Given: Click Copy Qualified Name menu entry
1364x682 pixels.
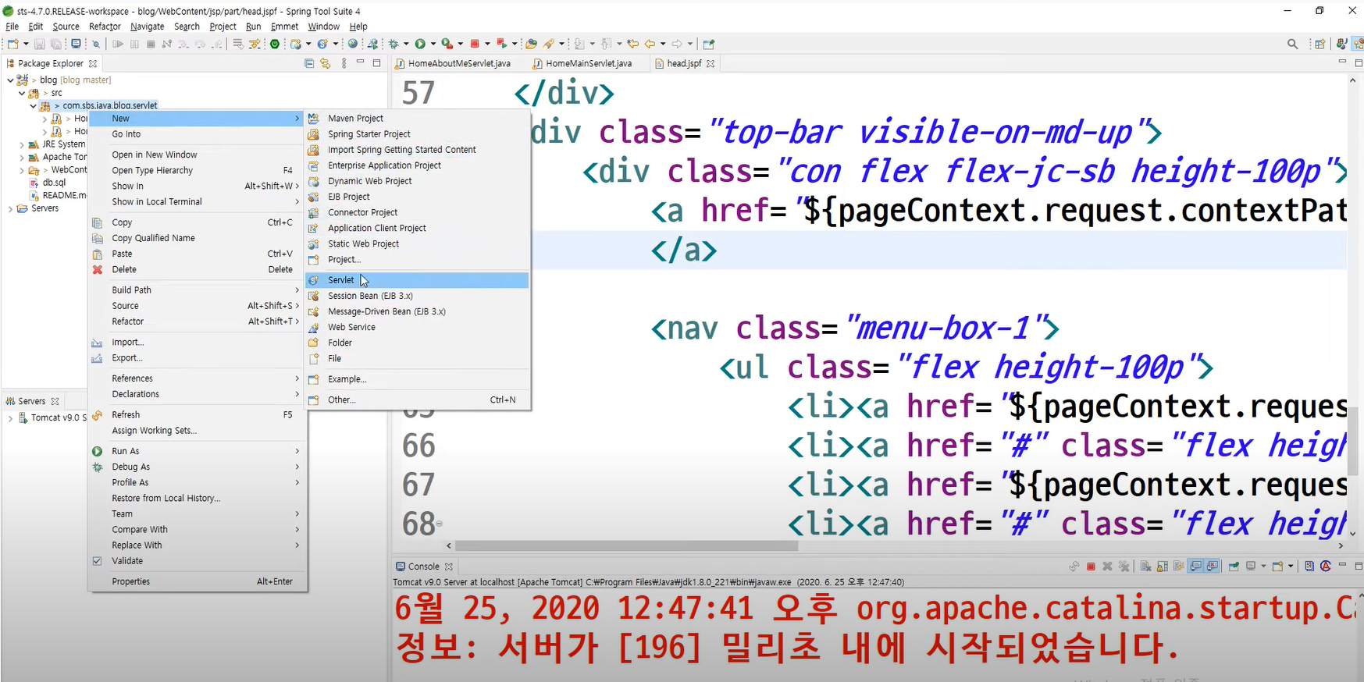Looking at the screenshot, I should tap(198, 238).
